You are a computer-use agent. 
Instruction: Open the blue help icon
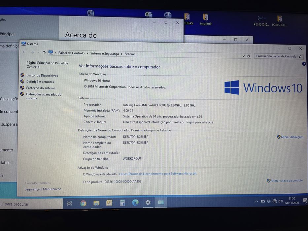pos(304,64)
